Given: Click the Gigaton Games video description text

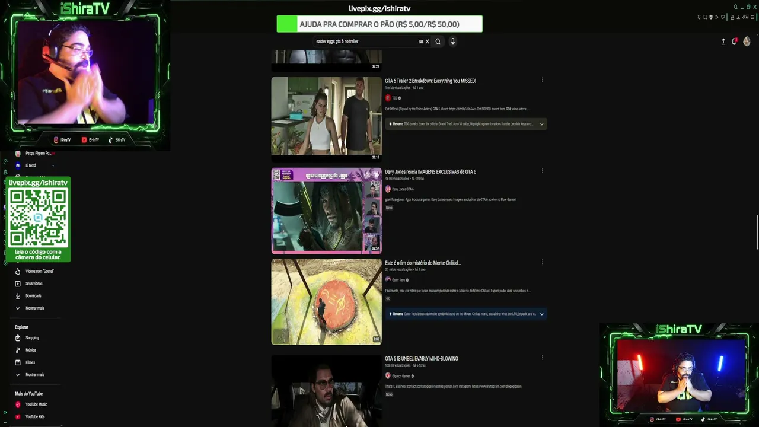Looking at the screenshot, I should click(x=453, y=387).
